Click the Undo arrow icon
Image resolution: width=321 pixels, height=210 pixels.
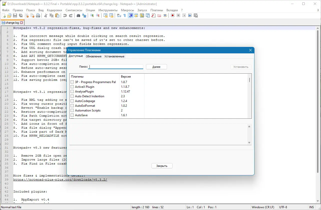click(x=65, y=15)
